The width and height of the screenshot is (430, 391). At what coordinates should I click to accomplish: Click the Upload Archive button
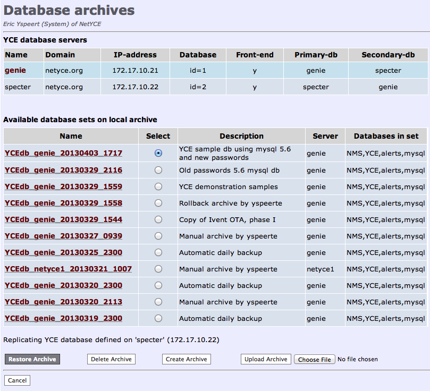pyautogui.click(x=265, y=359)
